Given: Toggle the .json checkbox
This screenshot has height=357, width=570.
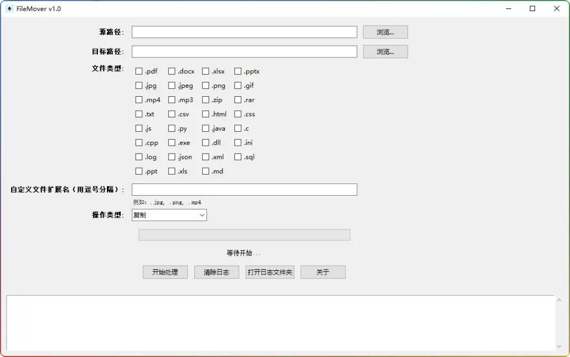Looking at the screenshot, I should tap(172, 157).
